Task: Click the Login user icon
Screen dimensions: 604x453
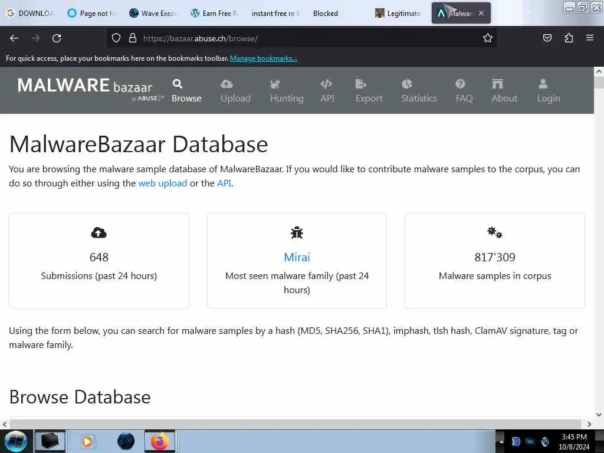Action: click(543, 84)
